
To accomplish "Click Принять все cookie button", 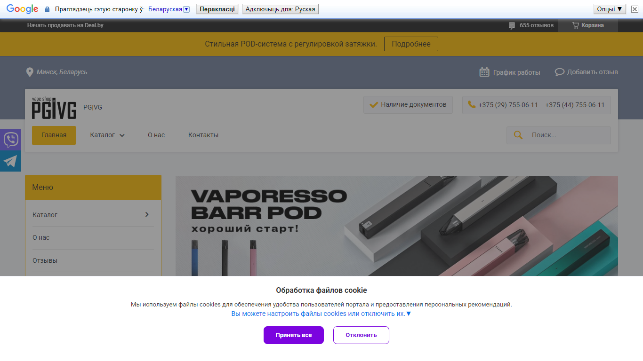I will point(294,335).
